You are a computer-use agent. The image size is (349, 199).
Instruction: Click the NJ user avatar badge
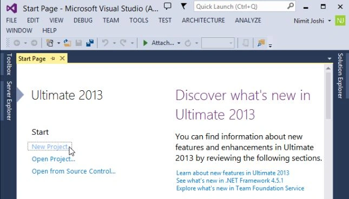click(x=340, y=21)
